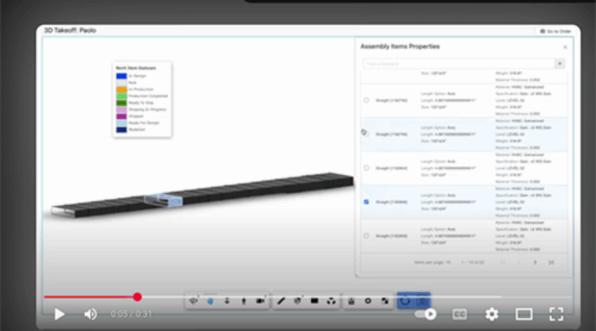The width and height of the screenshot is (596, 331).
Task: Play the video
Action: (60, 314)
